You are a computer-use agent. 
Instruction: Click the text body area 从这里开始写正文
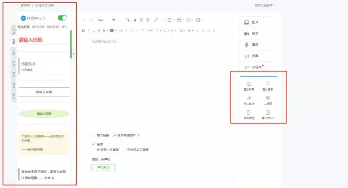pyautogui.click(x=104, y=41)
